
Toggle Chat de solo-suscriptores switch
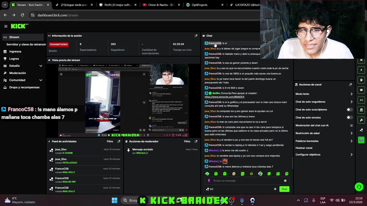point(350,110)
